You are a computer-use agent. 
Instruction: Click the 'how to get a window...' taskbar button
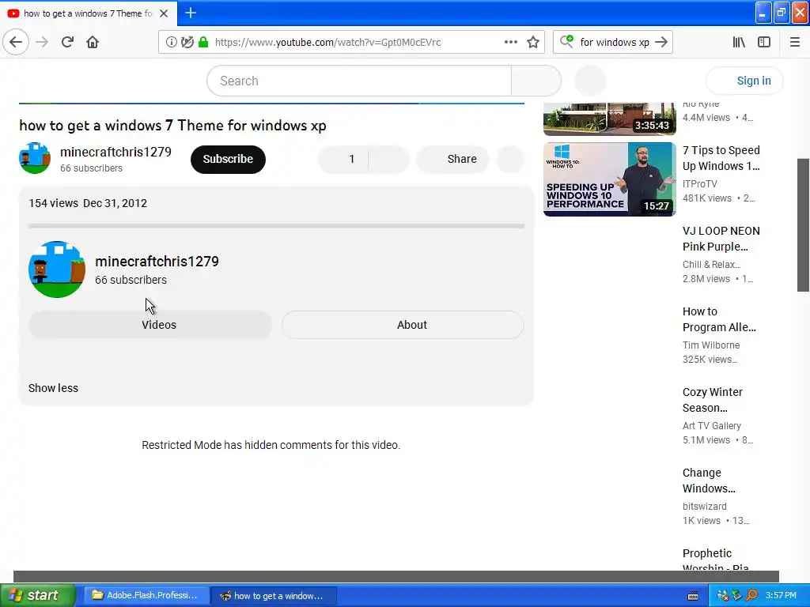[274, 596]
